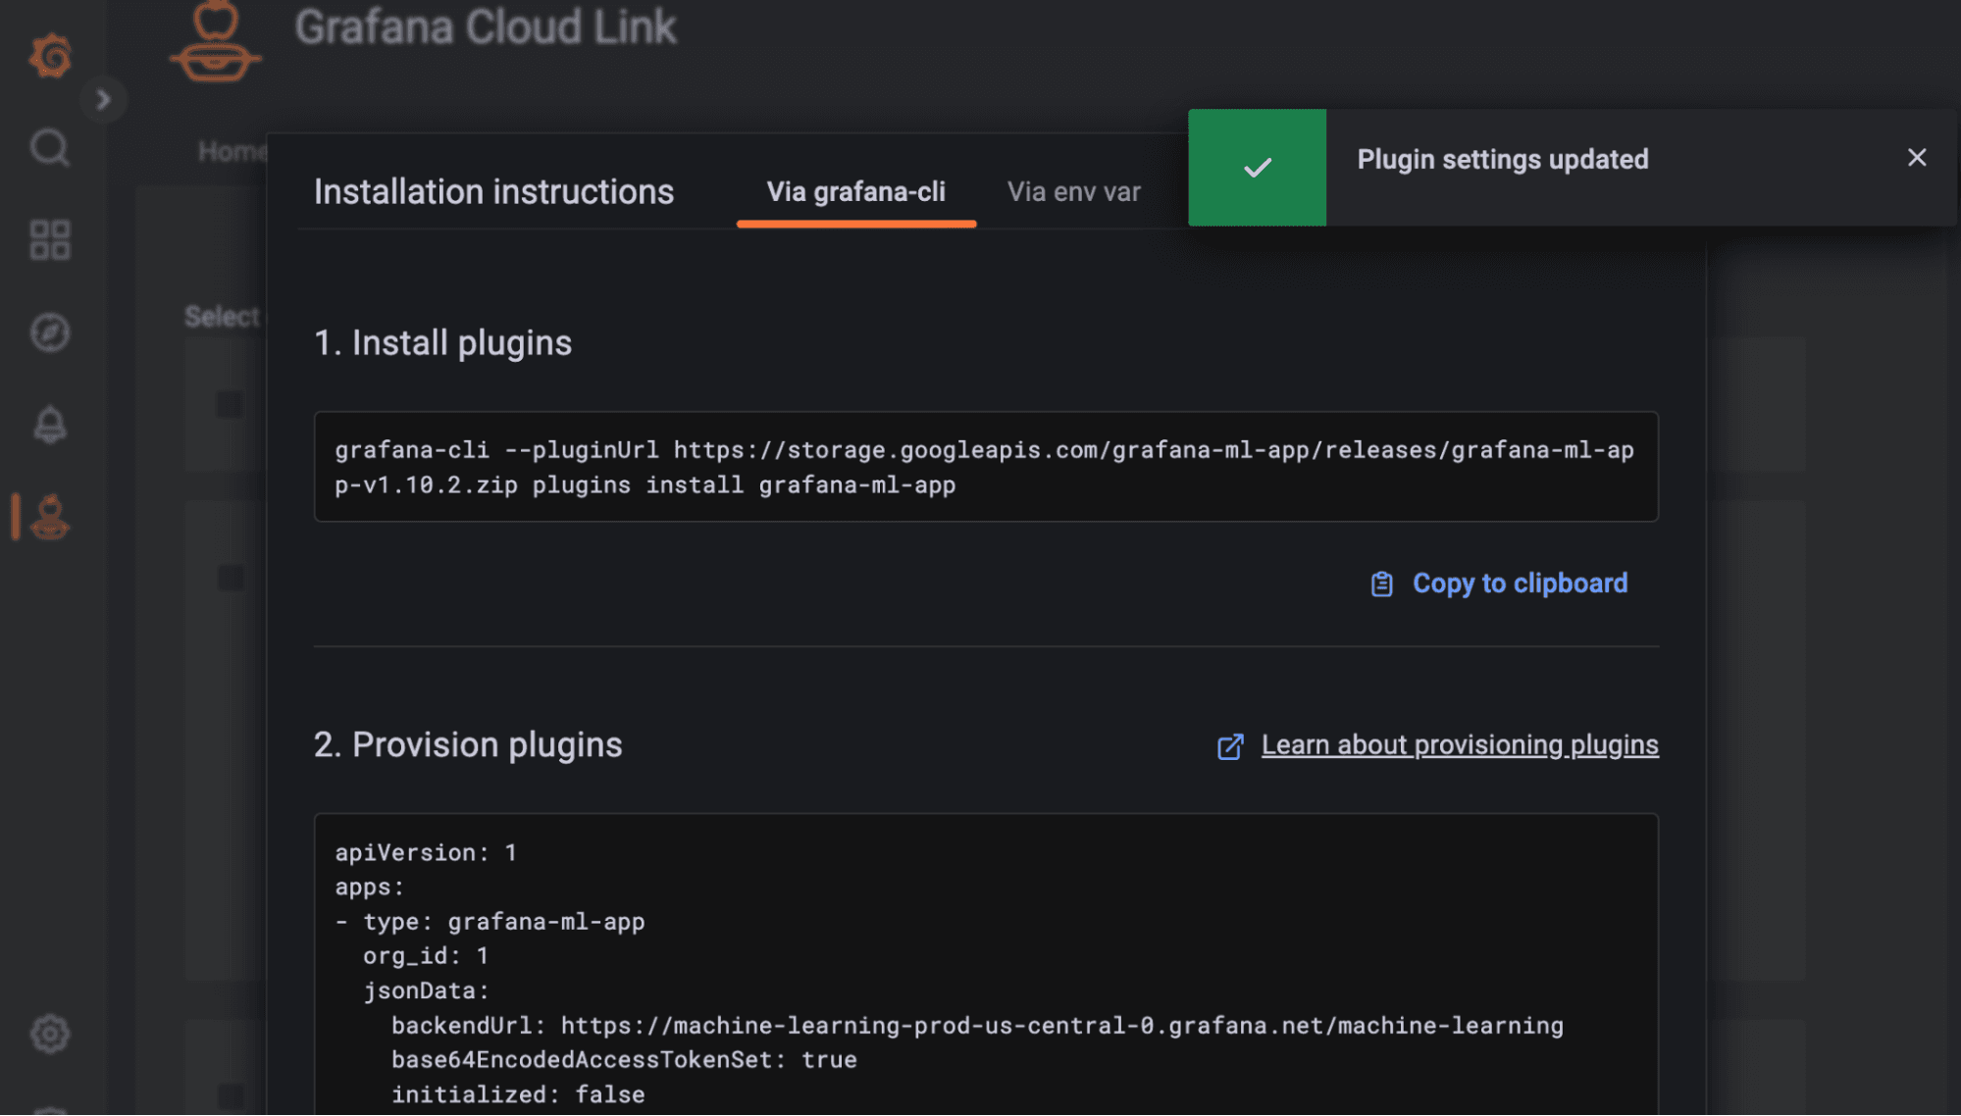Click the Installation instructions title
Screen dimensions: 1961x1116
click(493, 192)
